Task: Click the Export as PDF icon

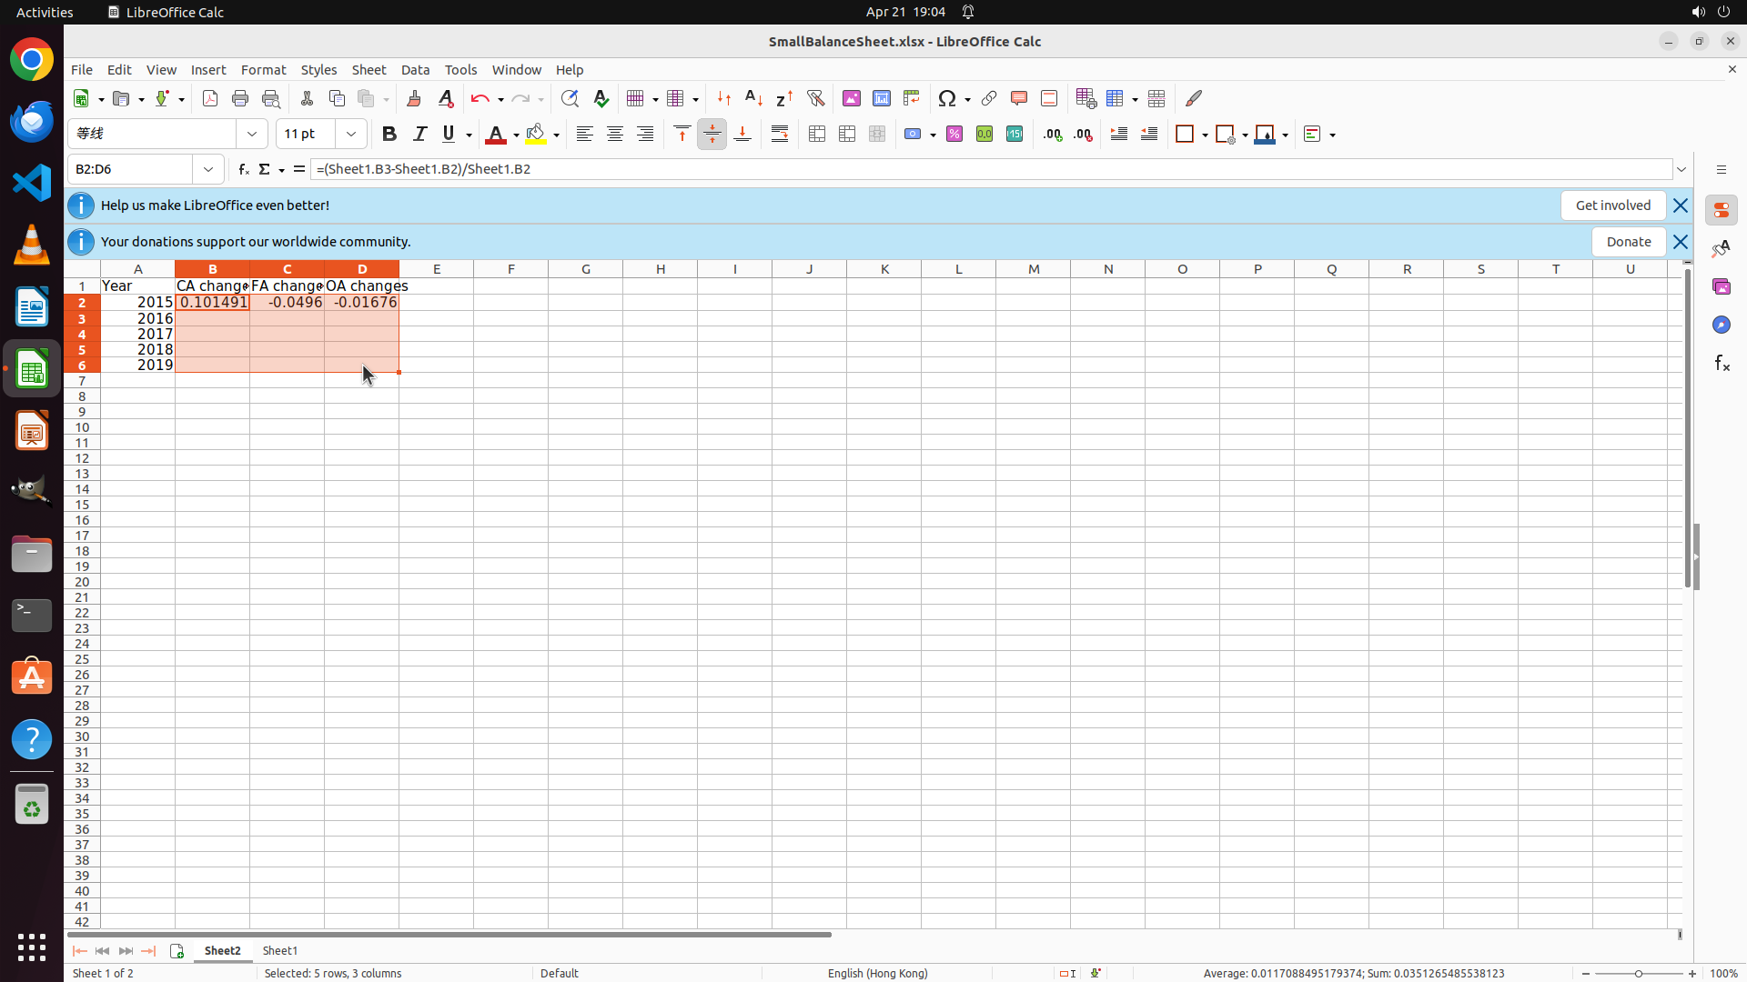Action: pos(210,98)
